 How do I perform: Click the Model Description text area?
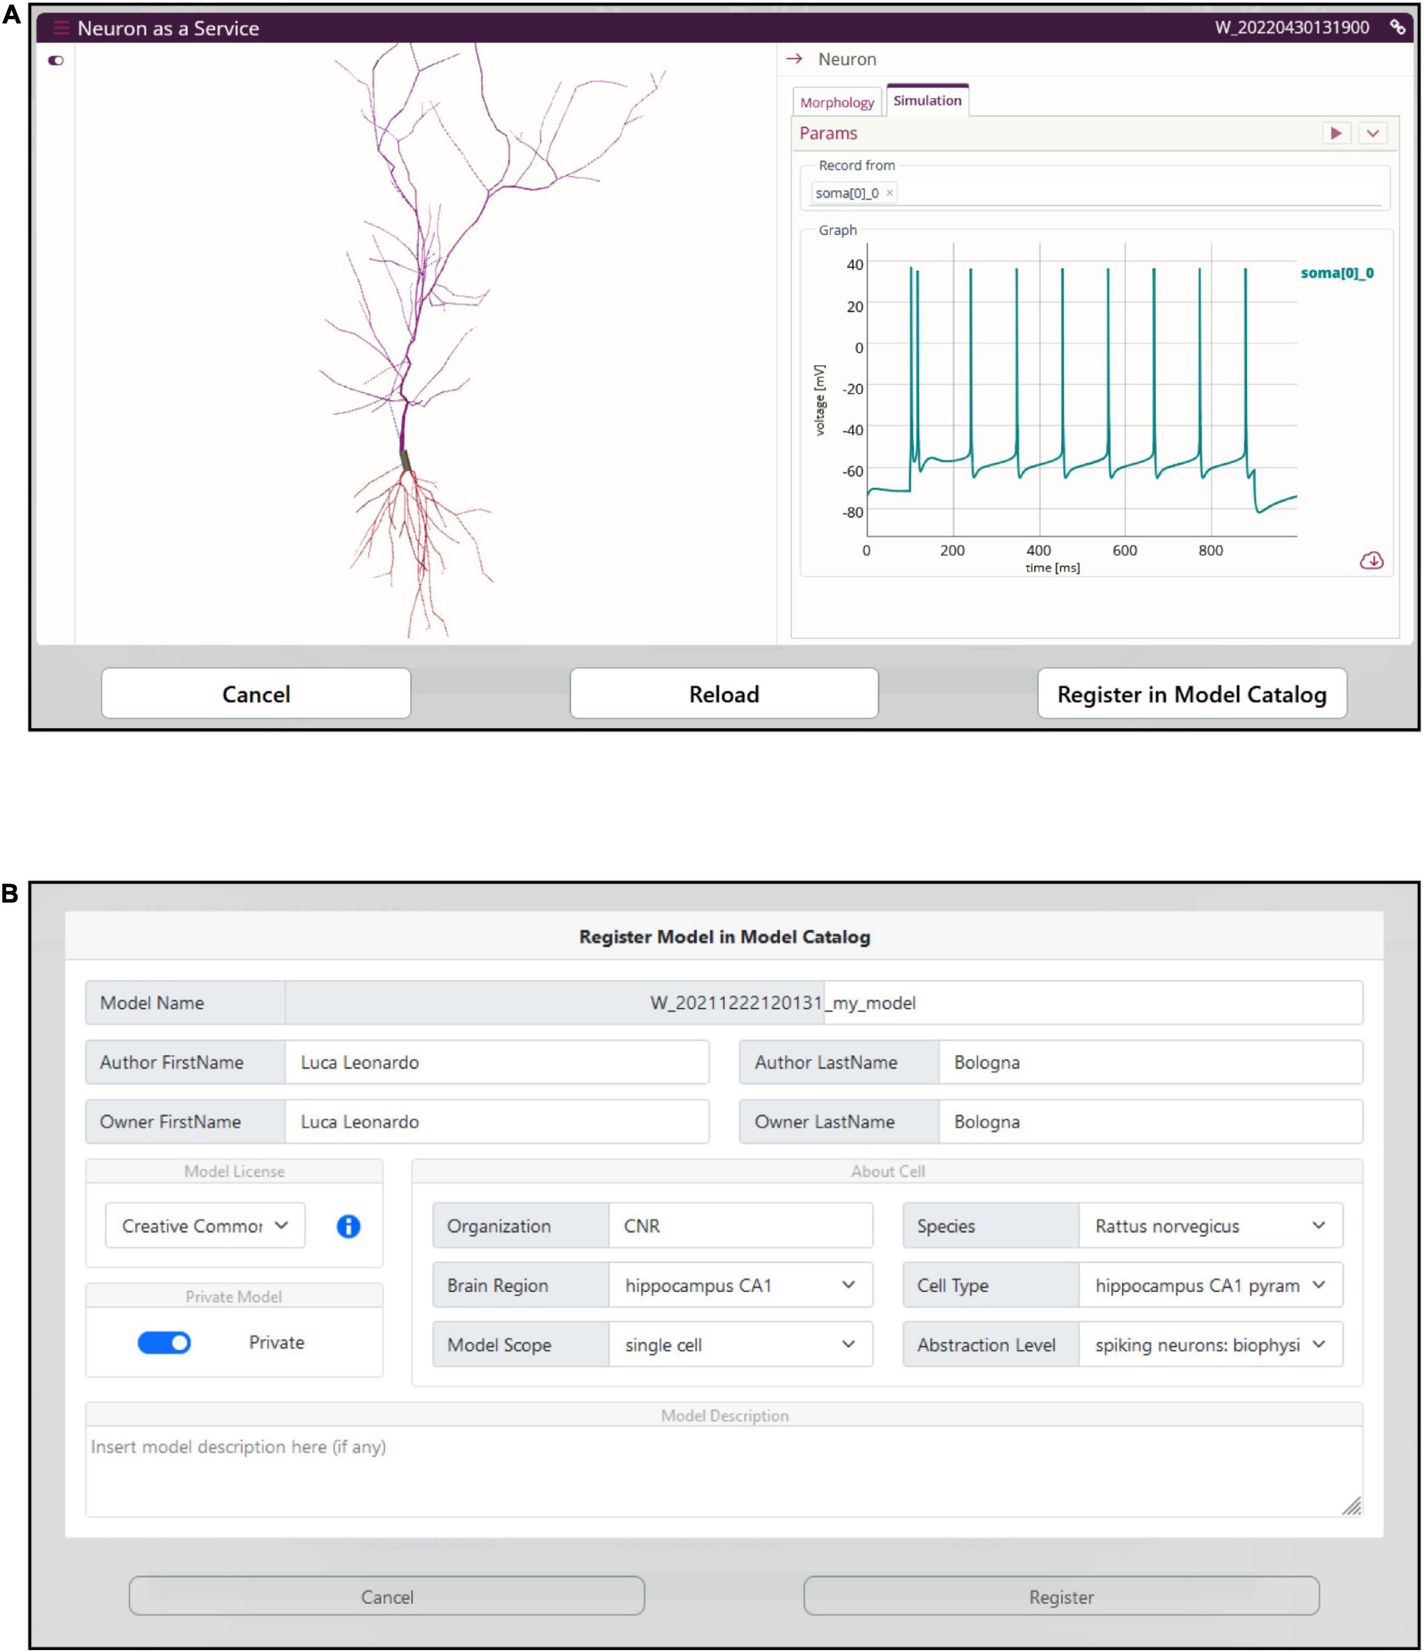tap(724, 1472)
